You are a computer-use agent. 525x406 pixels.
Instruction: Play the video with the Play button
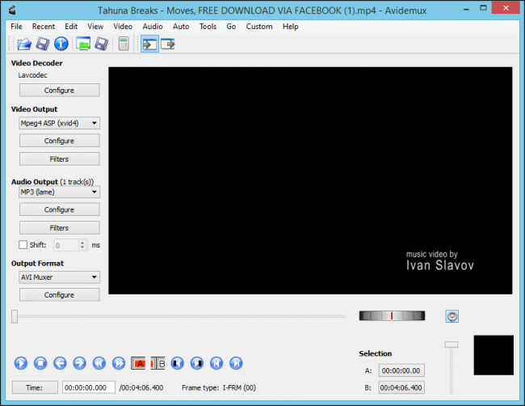21,363
